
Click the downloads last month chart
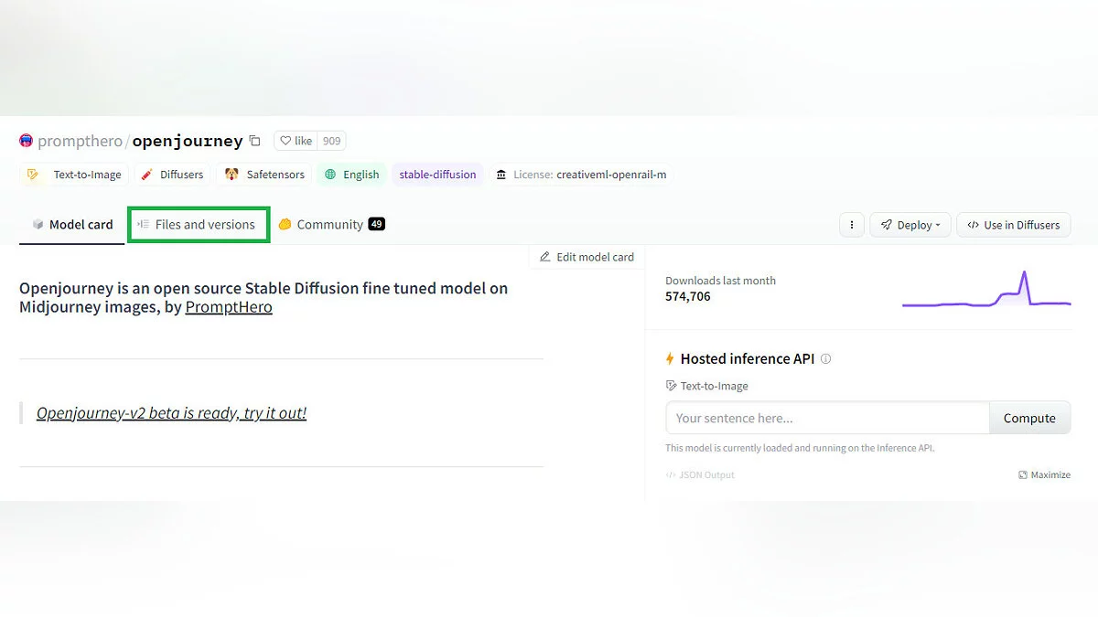point(985,291)
